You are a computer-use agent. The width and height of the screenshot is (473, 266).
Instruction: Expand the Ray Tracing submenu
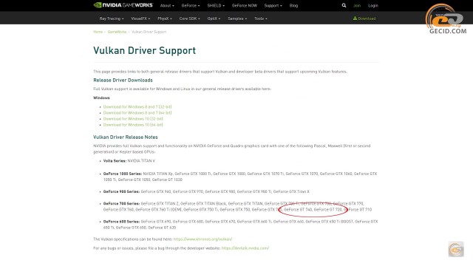(112, 18)
